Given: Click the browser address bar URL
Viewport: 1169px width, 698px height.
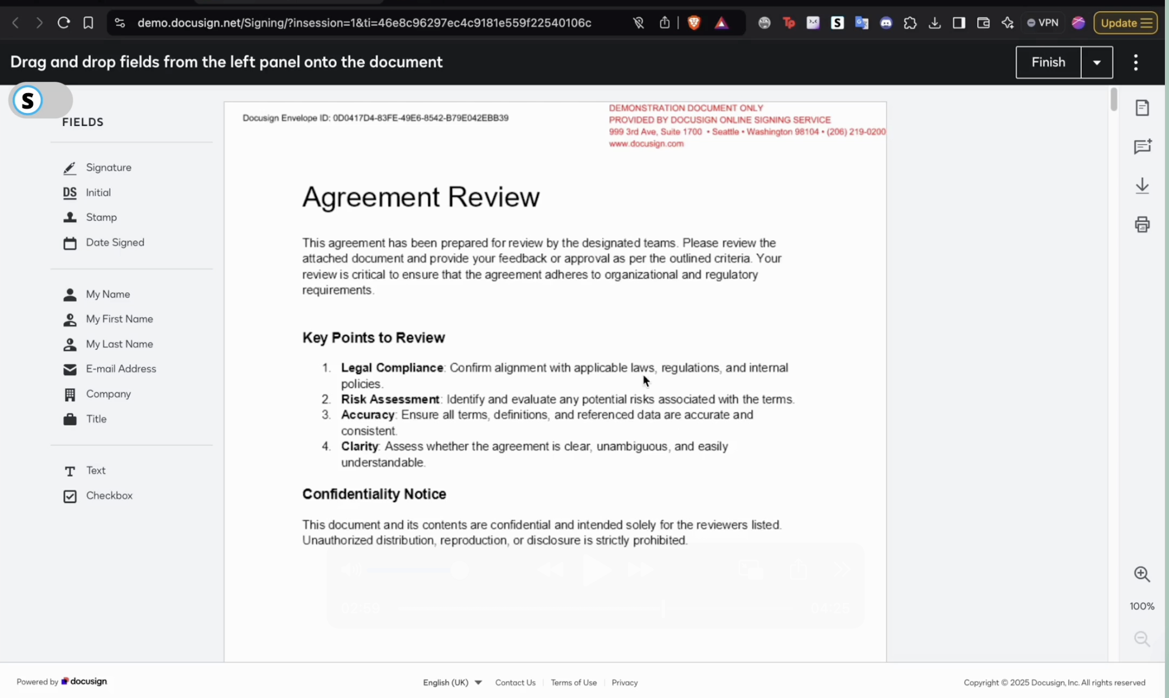Looking at the screenshot, I should click(x=364, y=23).
